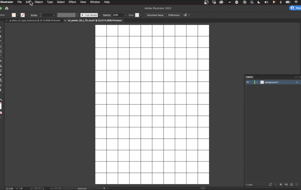Open the Type menu
This screenshot has height=190, width=301.
50,2
